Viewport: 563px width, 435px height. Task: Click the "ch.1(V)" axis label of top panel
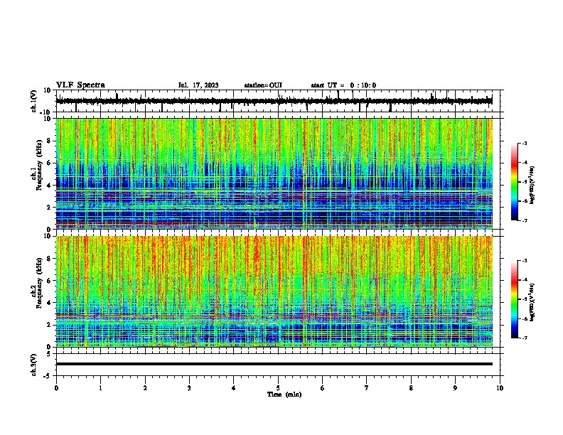[34, 101]
